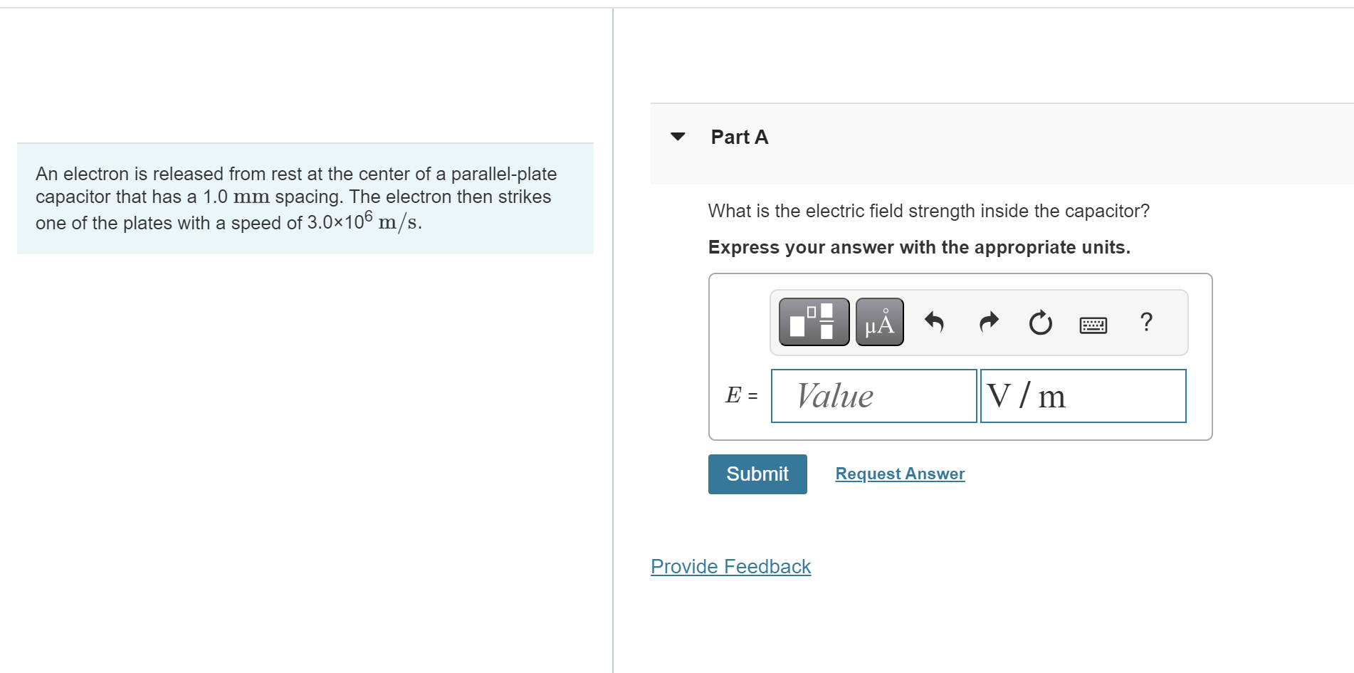Click the Value input field
The height and width of the screenshot is (673, 1354).
[x=873, y=396]
